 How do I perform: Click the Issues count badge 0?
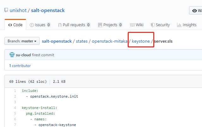49,25
